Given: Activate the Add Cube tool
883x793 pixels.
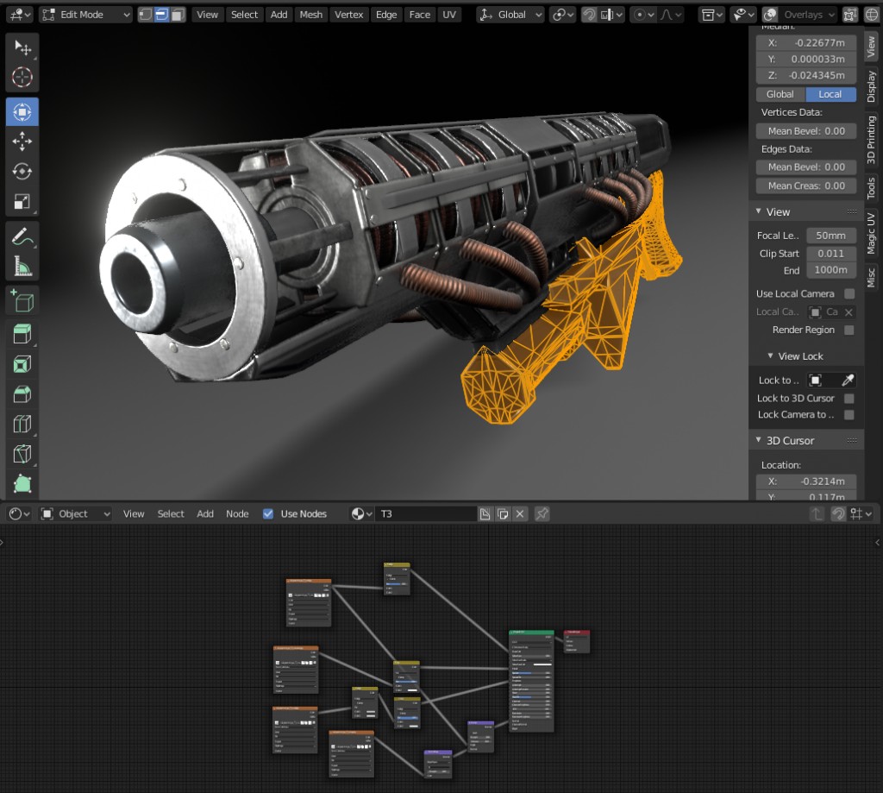Looking at the screenshot, I should click(x=22, y=298).
